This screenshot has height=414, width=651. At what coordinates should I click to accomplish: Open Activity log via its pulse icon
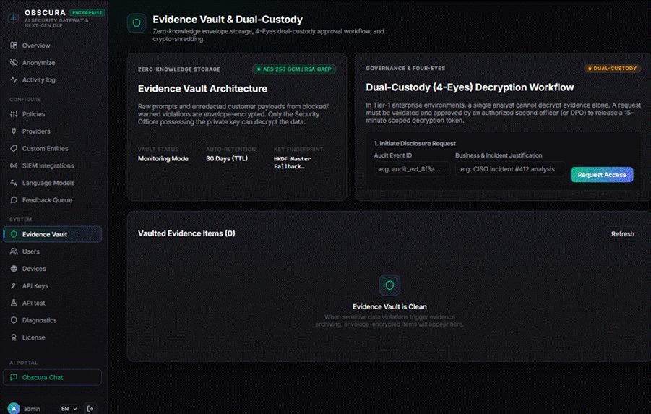(x=14, y=79)
